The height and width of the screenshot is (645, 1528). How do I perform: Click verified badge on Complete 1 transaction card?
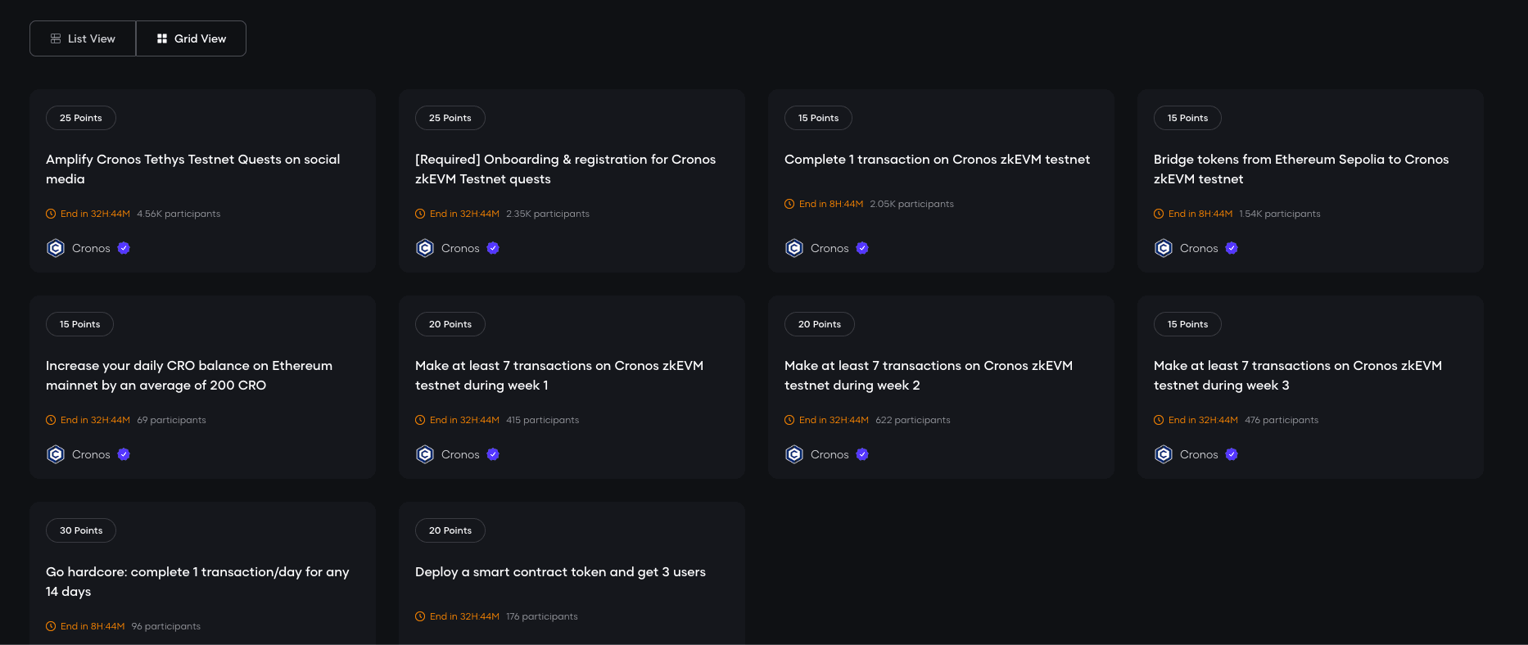pos(862,248)
